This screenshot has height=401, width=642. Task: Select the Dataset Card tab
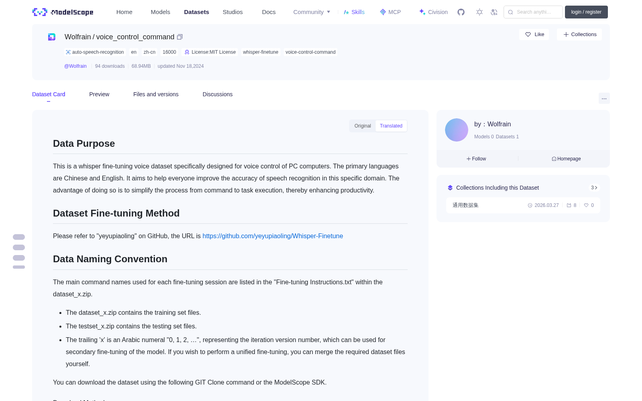point(49,94)
